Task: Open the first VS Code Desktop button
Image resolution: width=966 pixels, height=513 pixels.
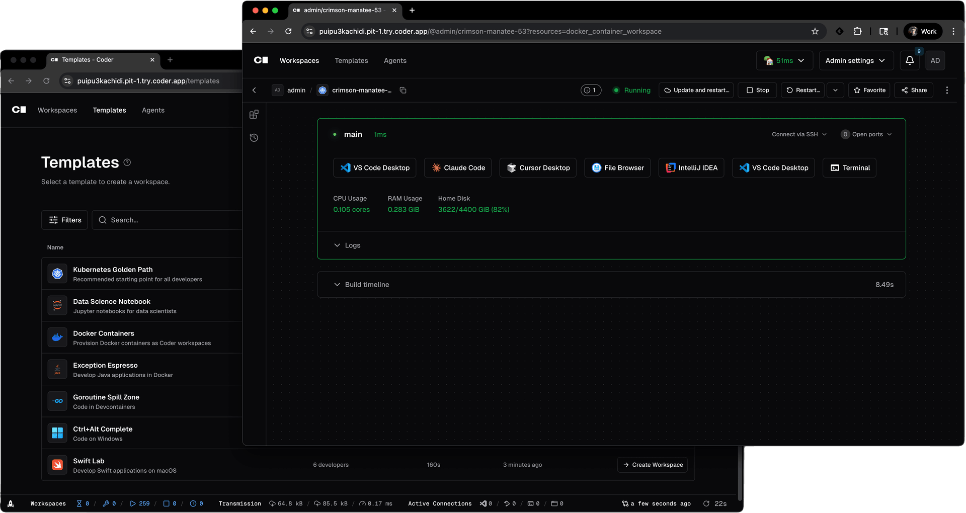Action: click(375, 167)
